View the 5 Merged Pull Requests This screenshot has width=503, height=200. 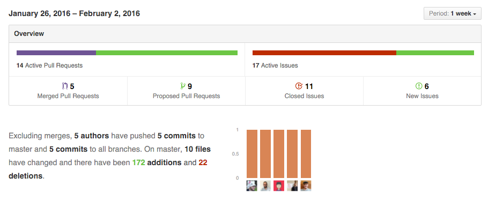point(68,91)
